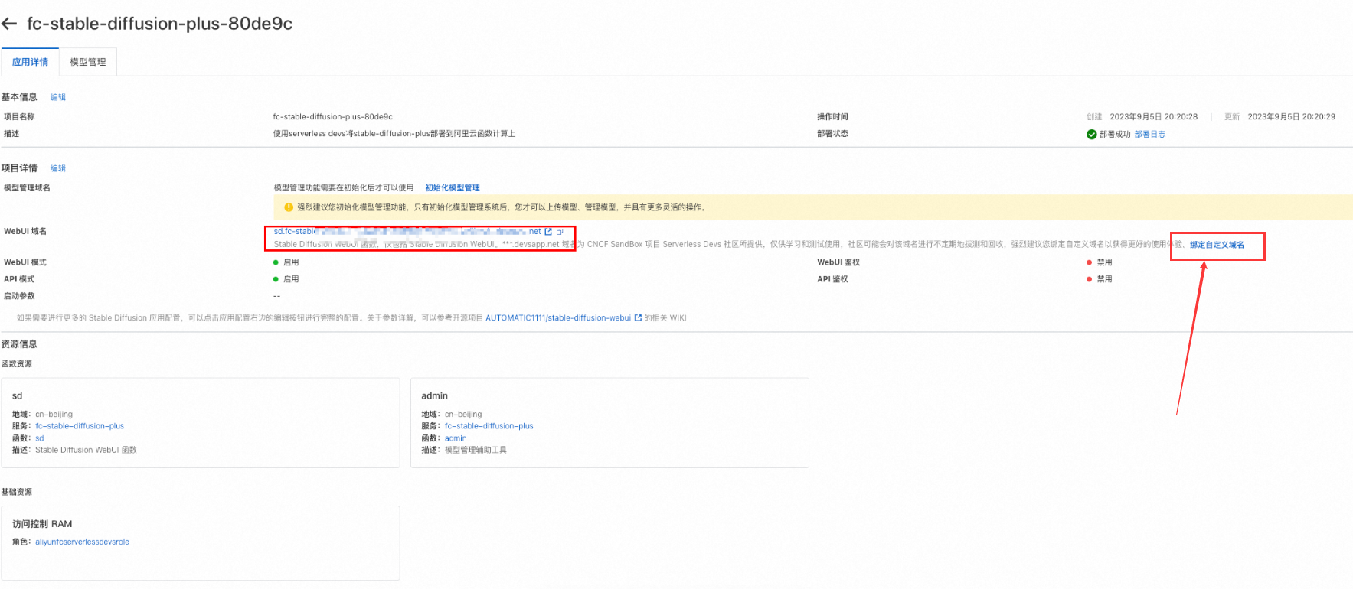Click the description text beginning 使用serverless devs
This screenshot has height=589, width=1353.
(394, 134)
